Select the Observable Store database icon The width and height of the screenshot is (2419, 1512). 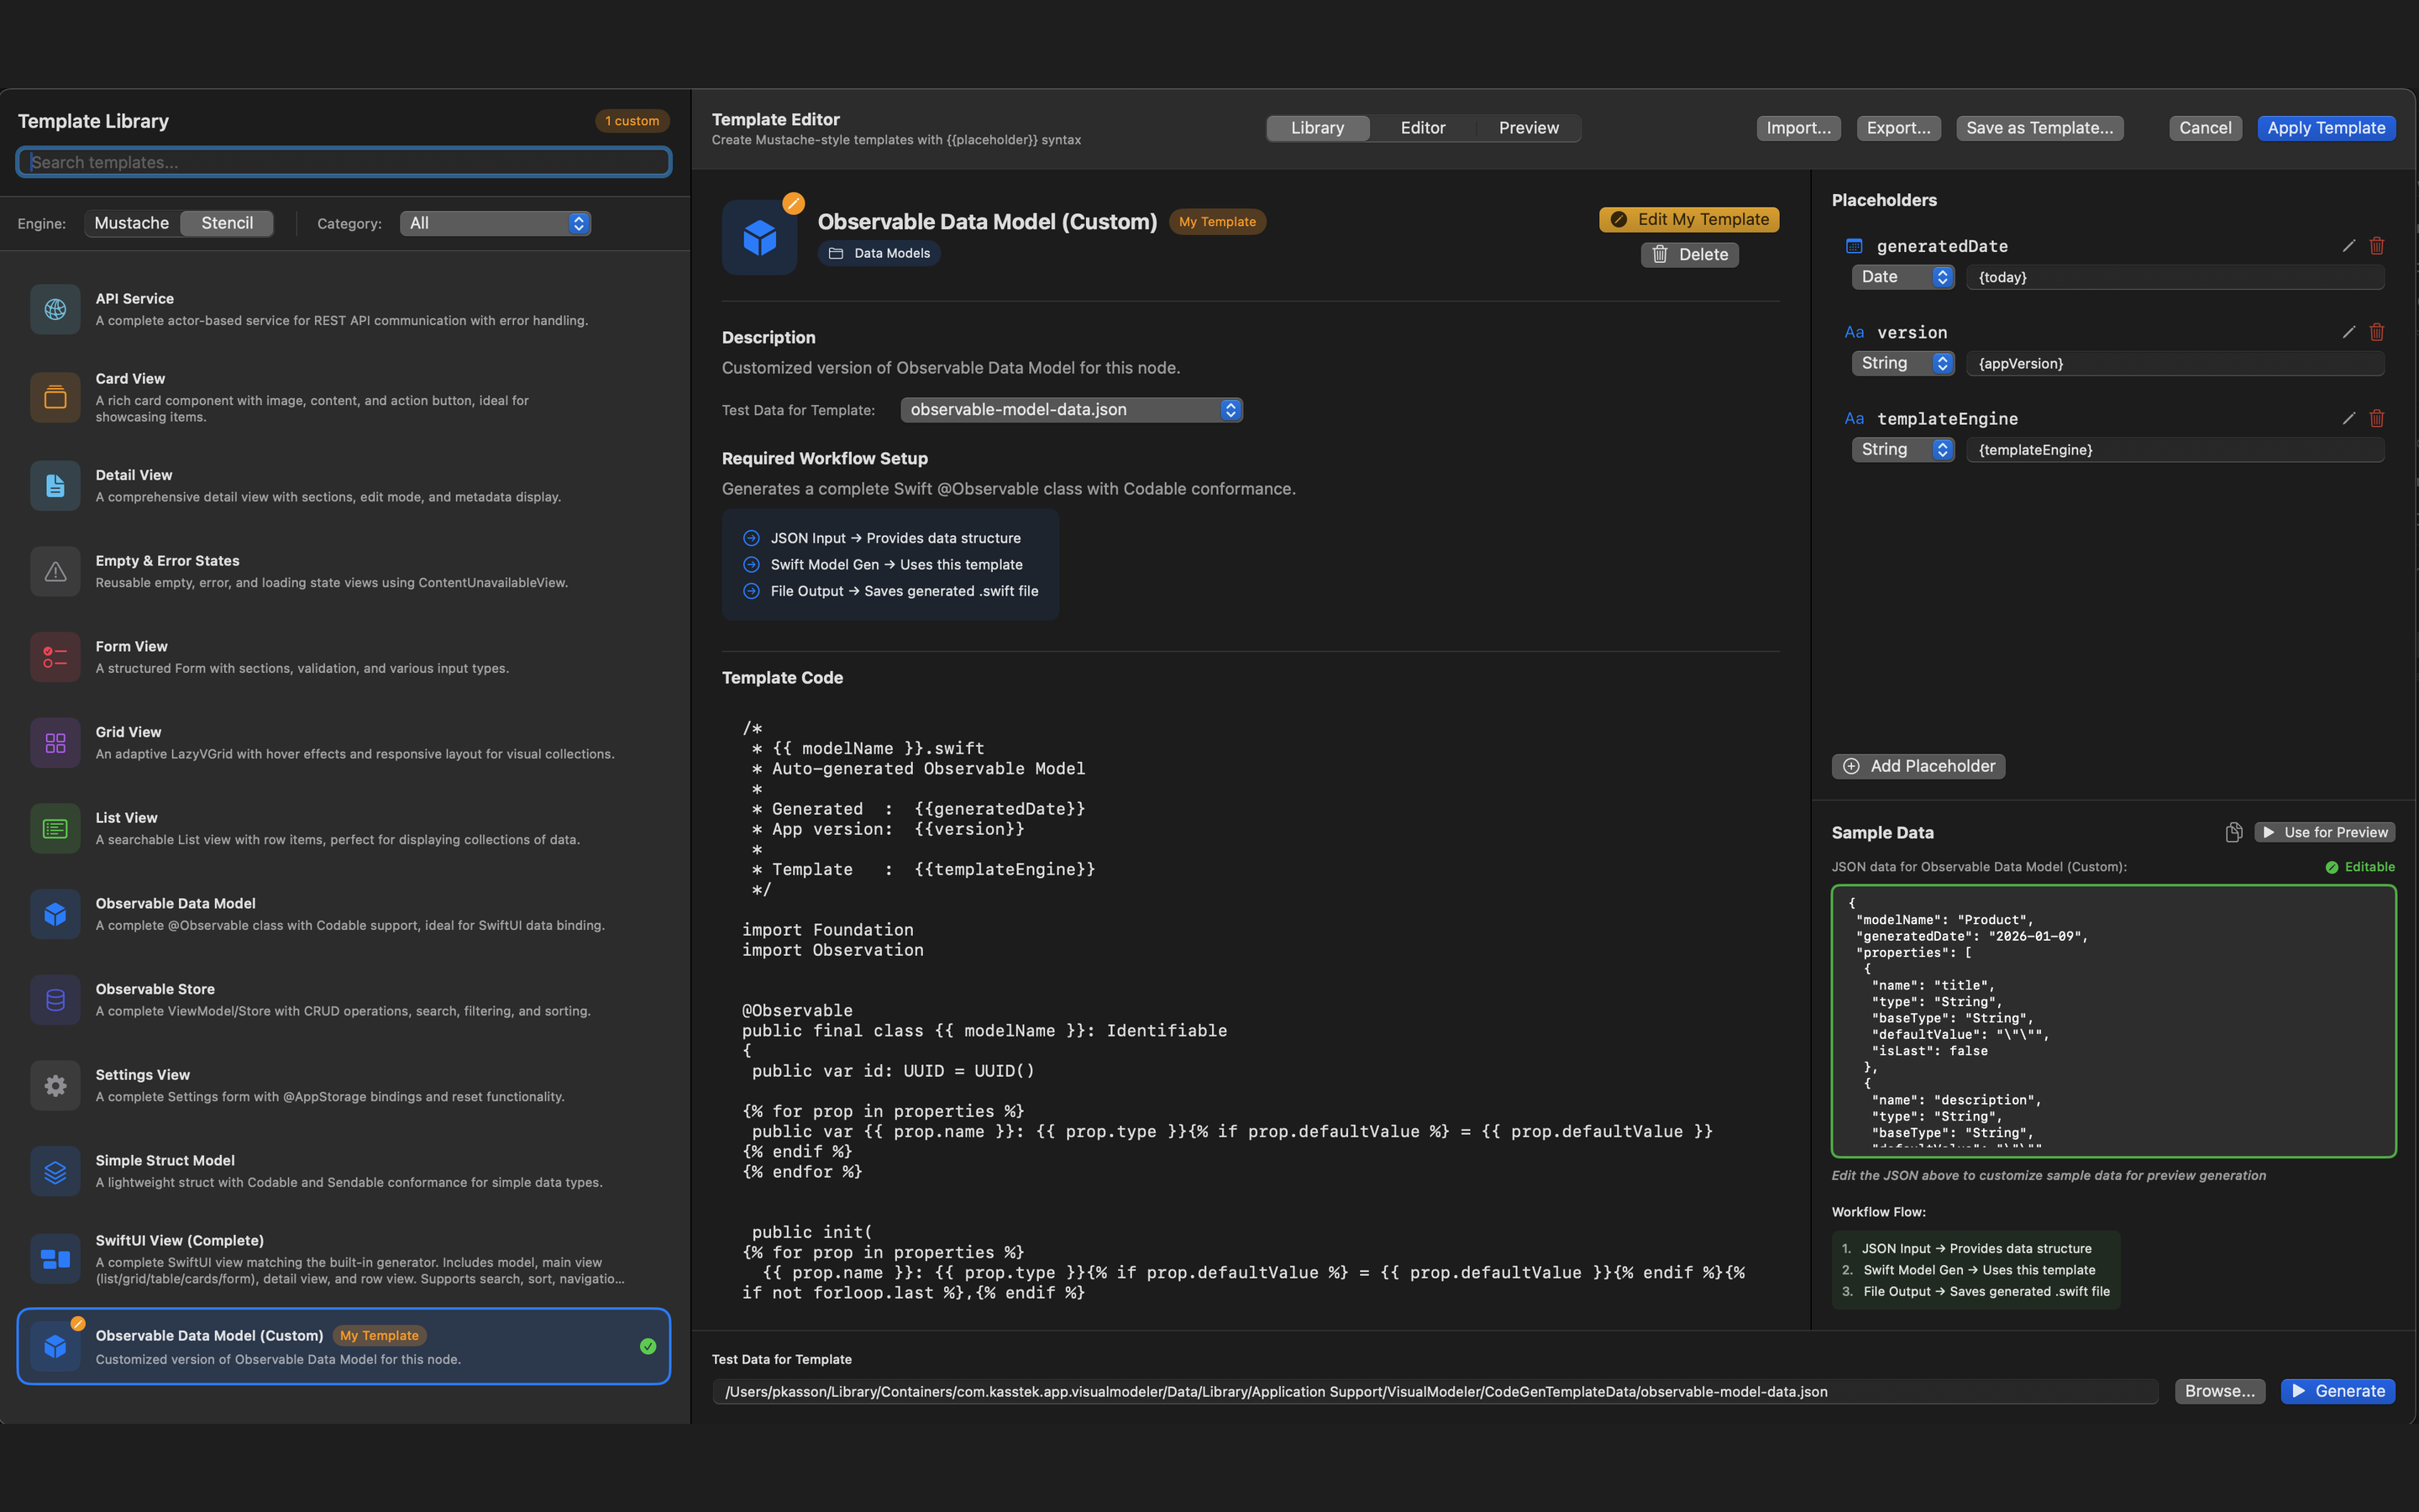pyautogui.click(x=55, y=999)
